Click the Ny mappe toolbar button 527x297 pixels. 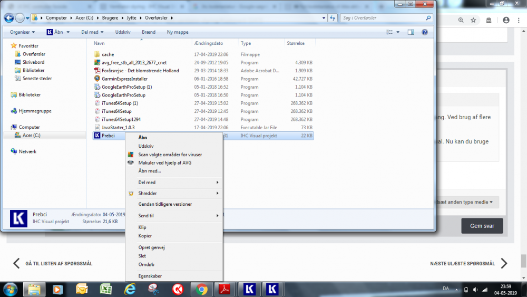click(x=177, y=32)
